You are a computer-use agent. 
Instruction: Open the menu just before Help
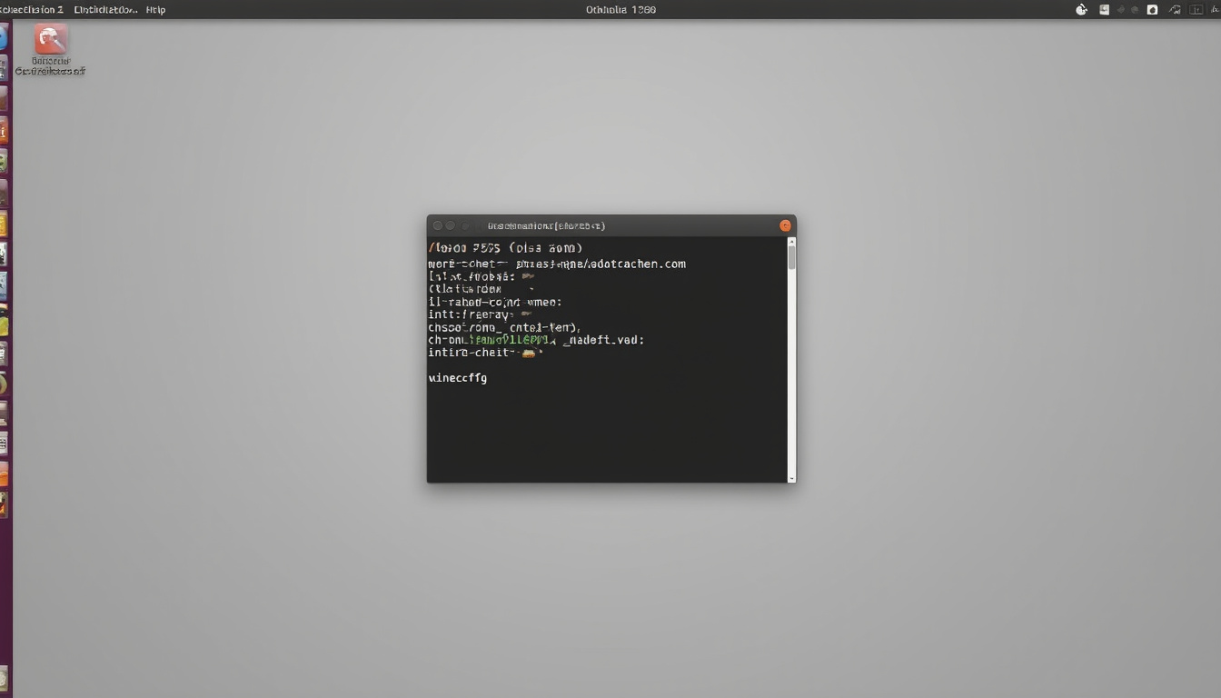click(105, 10)
